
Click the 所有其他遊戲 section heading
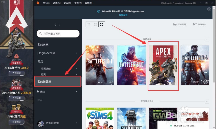point(147,101)
